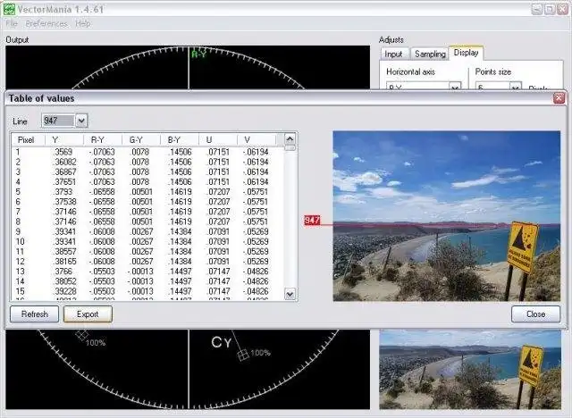This screenshot has height=418, width=572.
Task: Open the Help menu
Action: [x=83, y=24]
